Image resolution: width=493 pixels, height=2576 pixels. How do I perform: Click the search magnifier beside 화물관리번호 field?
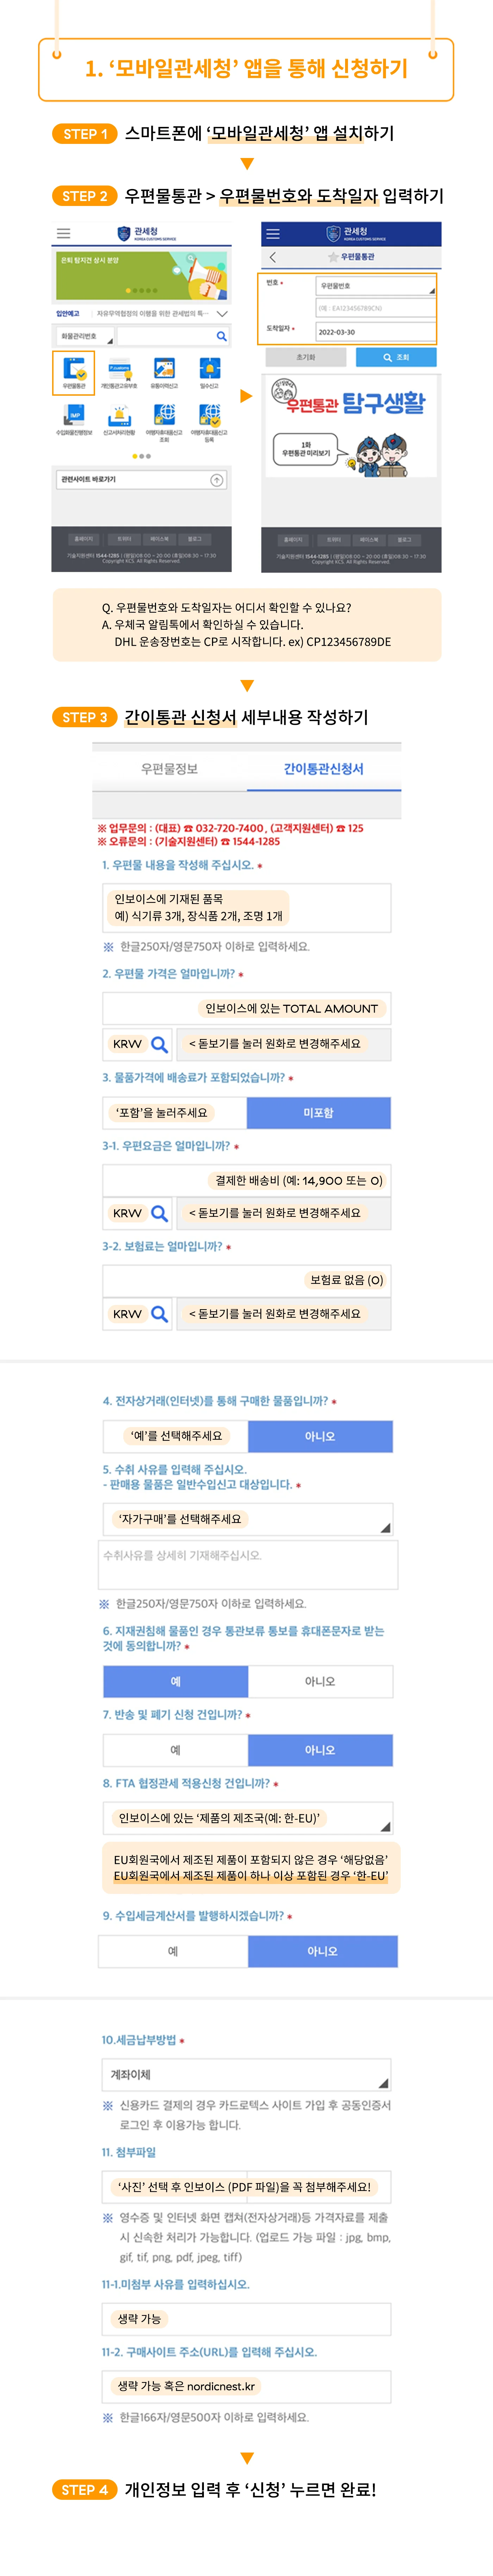coord(221,336)
